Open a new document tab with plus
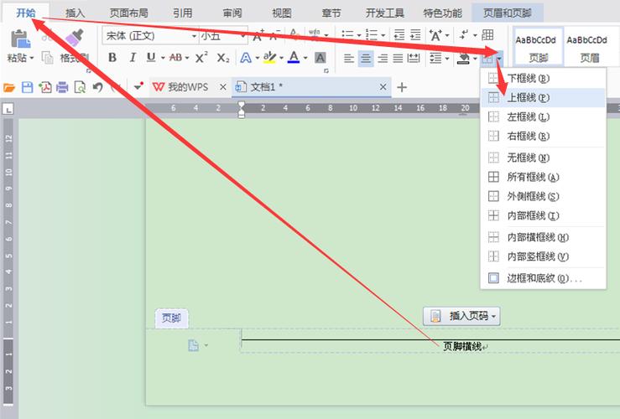The height and width of the screenshot is (419, 620). point(402,87)
